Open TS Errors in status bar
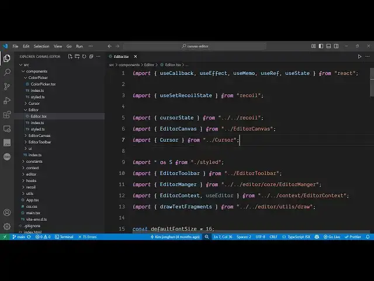Image resolution: width=374 pixels, height=281 pixels. 87,237
